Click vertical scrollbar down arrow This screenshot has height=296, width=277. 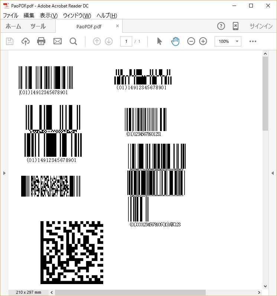point(265,286)
